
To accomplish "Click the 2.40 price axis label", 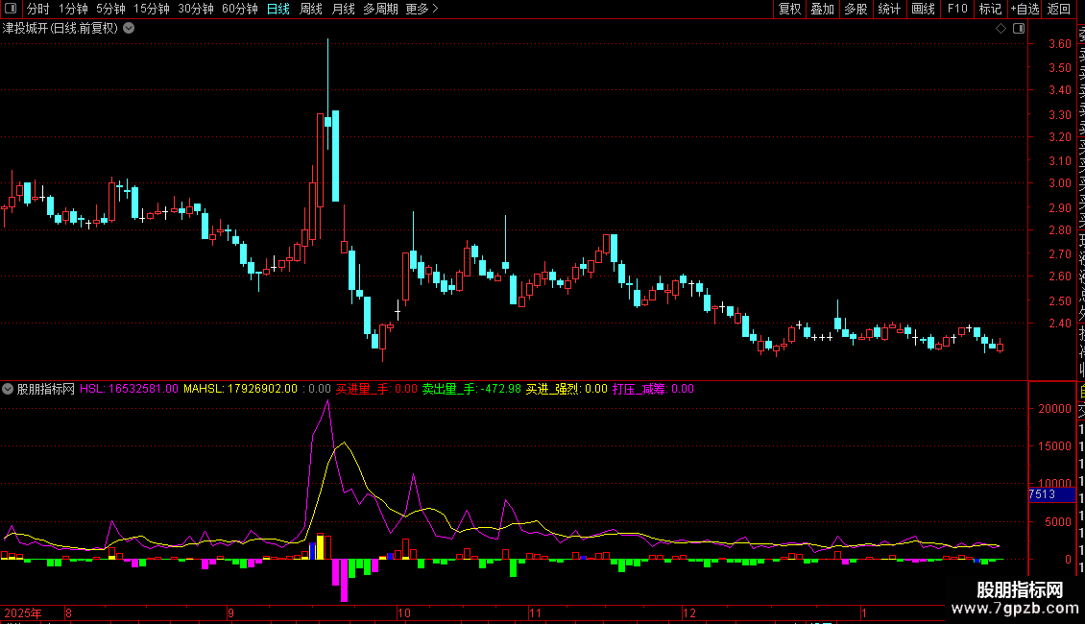I will coord(1059,324).
